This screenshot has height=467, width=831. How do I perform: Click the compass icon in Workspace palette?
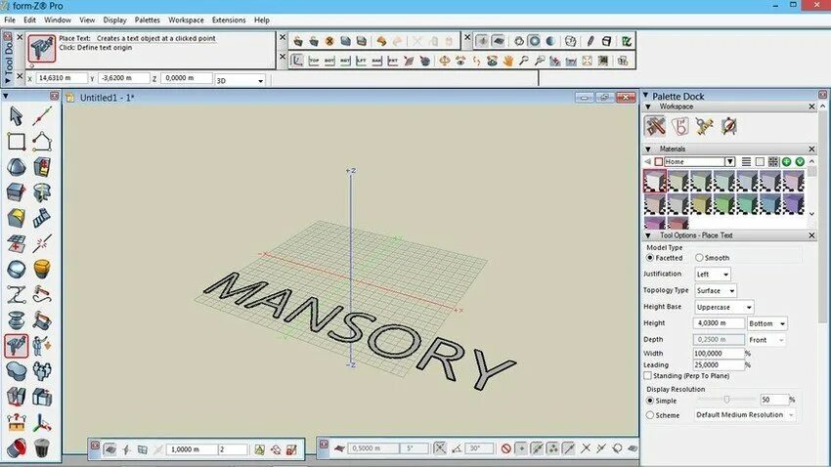click(728, 126)
